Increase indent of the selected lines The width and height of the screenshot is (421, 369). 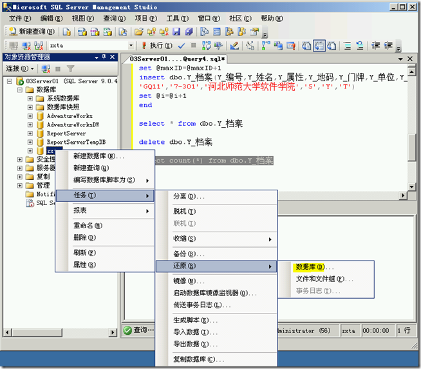coord(388,46)
